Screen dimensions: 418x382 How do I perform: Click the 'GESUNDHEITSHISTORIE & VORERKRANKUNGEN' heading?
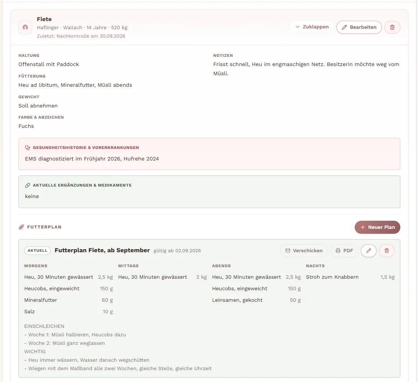coord(86,148)
